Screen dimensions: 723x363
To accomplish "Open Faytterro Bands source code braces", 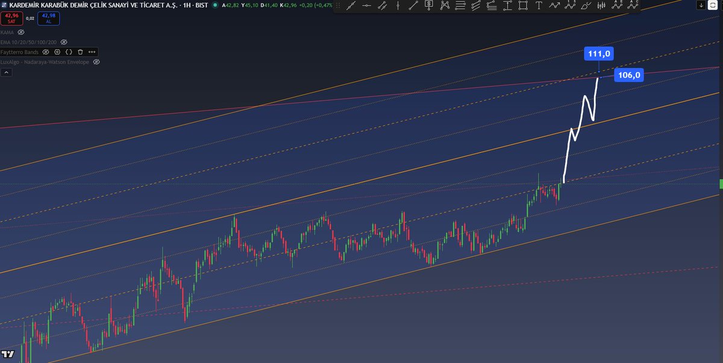I will pyautogui.click(x=69, y=52).
